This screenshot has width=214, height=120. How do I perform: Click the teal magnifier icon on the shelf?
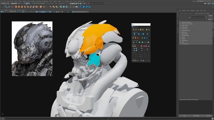pos(6,7)
